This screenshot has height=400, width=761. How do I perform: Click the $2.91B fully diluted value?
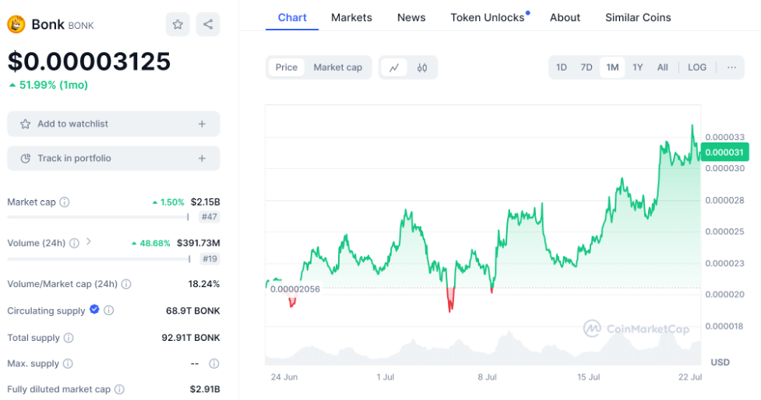[205, 389]
